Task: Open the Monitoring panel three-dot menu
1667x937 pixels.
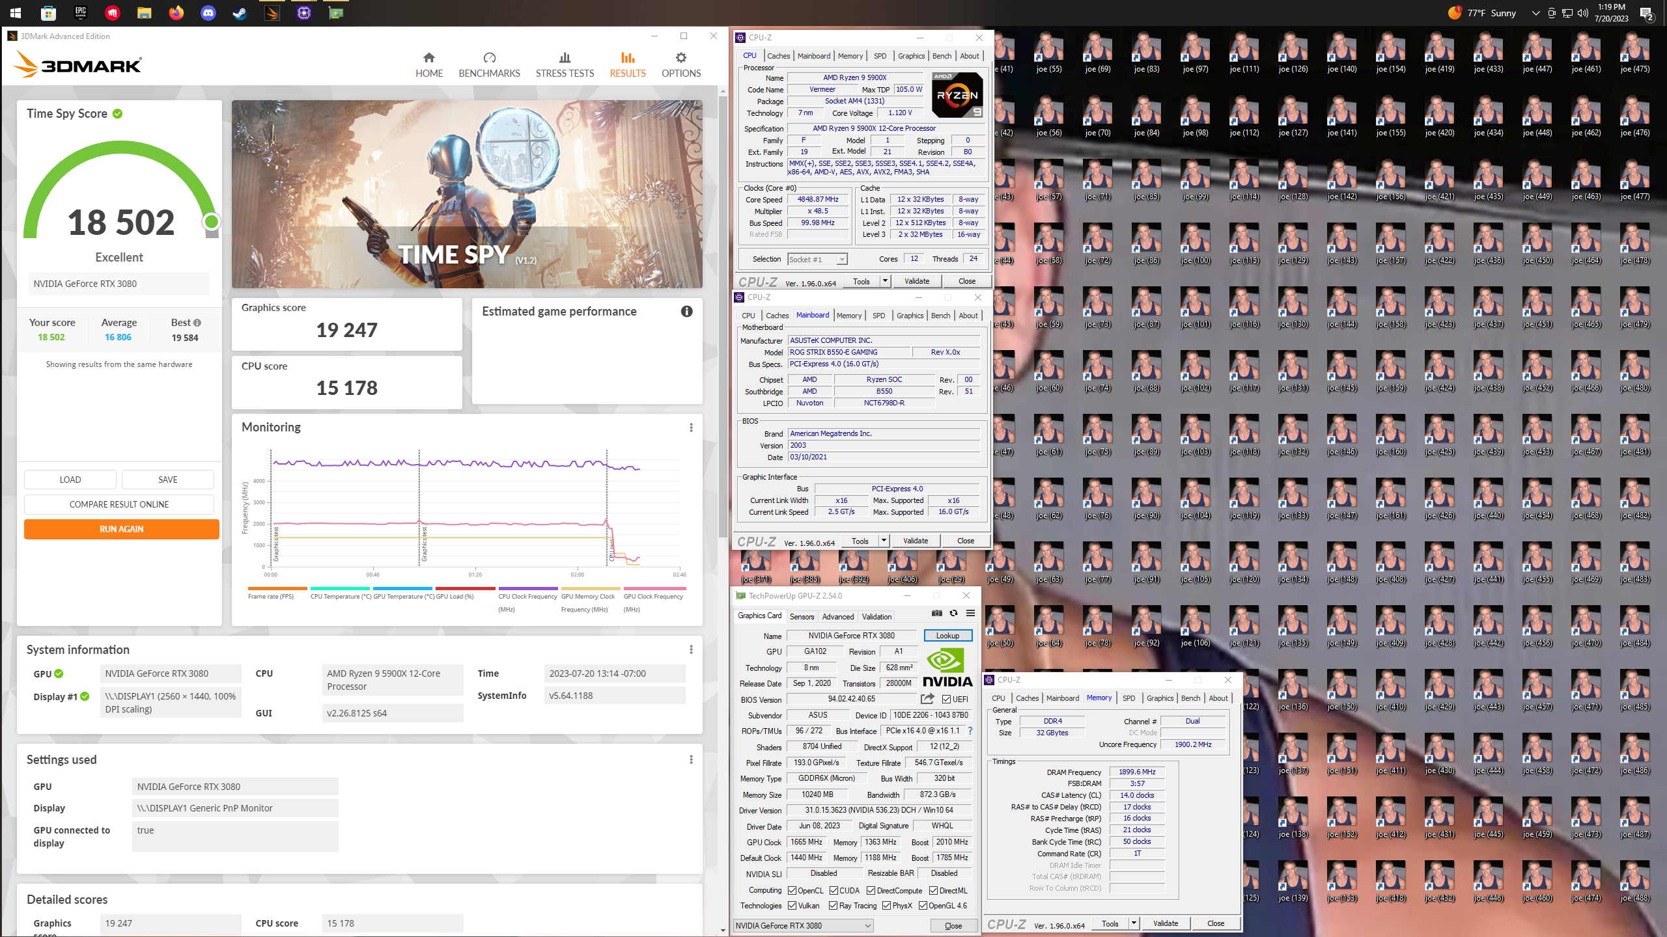Action: [691, 428]
